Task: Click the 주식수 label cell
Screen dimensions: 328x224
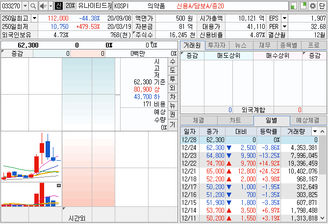Action: [144, 35]
